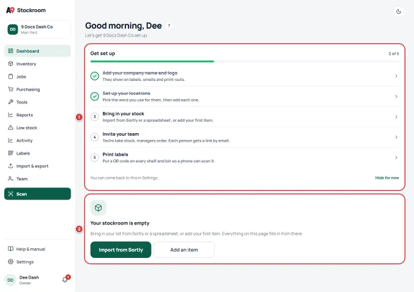Image resolution: width=414 pixels, height=292 pixels.
Task: Expand chevron on Add your company name row
Action: pyautogui.click(x=396, y=76)
